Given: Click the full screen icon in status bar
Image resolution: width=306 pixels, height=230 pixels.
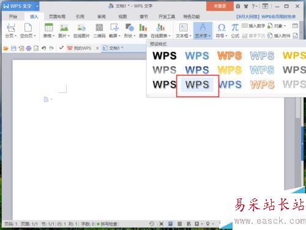Looking at the screenshot, I should (161, 224).
